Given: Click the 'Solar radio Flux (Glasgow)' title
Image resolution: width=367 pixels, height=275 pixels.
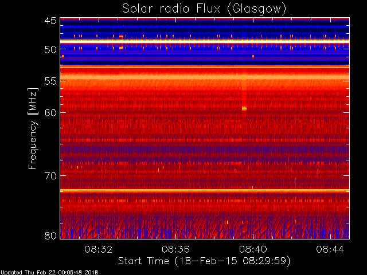Looking at the screenshot, I should pos(204,9).
